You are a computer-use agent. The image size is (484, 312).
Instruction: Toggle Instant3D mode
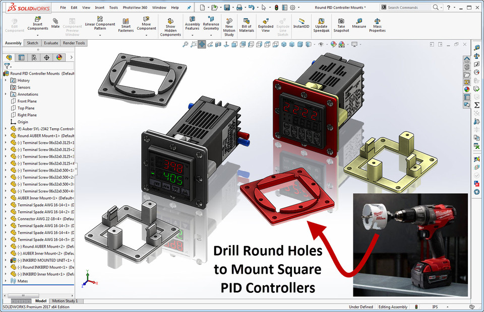click(301, 23)
